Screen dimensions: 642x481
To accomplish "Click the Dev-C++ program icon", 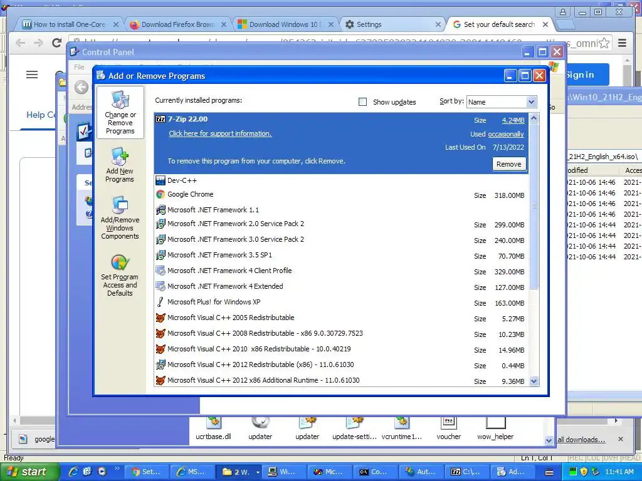I will click(160, 180).
